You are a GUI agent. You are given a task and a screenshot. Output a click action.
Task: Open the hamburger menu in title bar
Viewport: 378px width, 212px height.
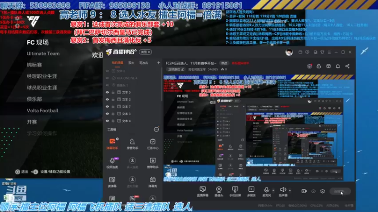click(x=329, y=52)
